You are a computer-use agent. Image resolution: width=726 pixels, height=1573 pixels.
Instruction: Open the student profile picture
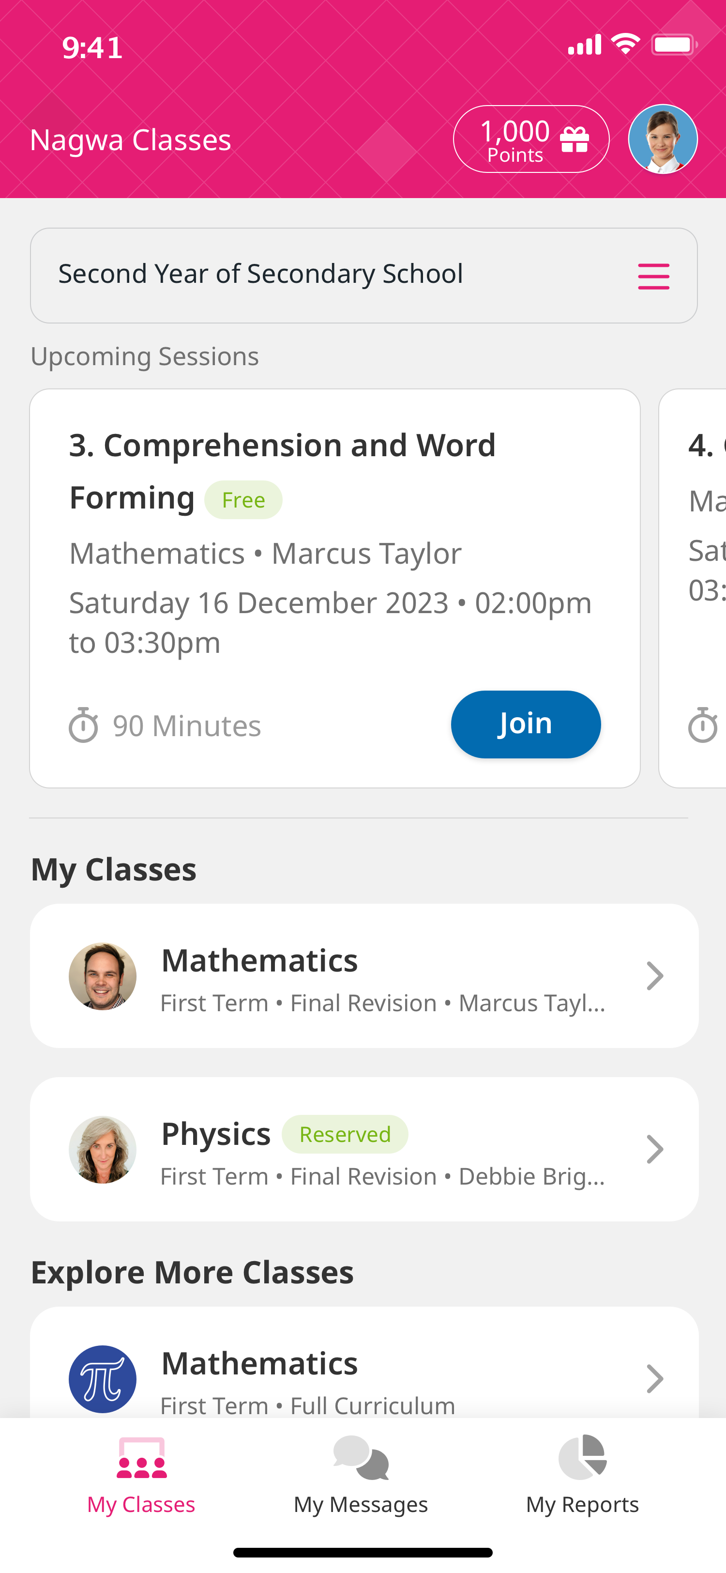click(663, 139)
